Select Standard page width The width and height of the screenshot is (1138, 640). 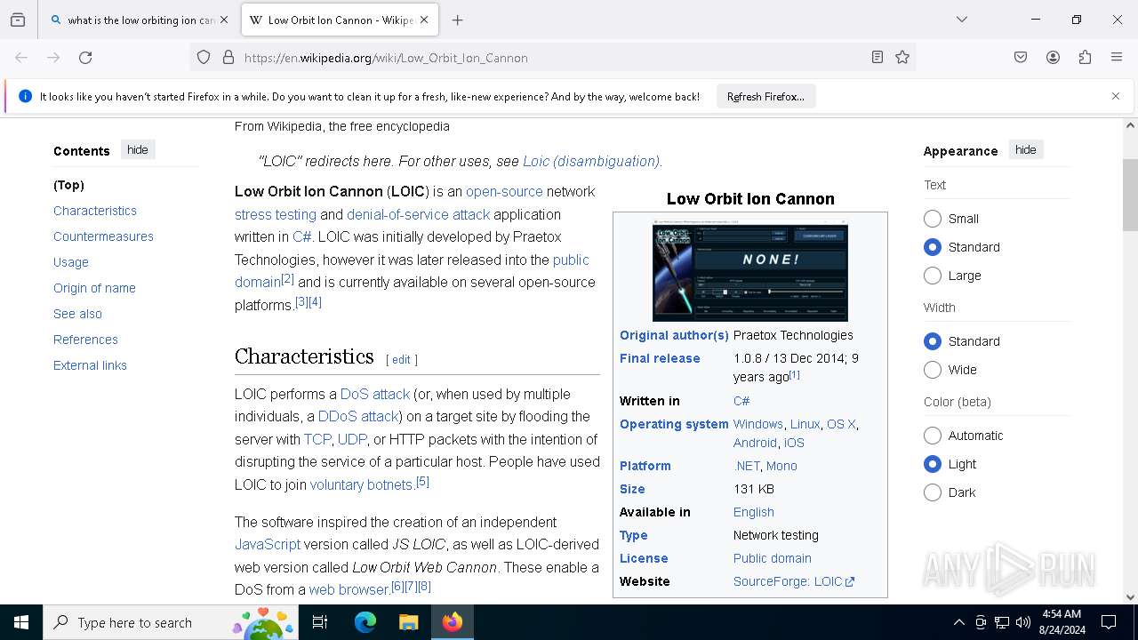click(933, 341)
